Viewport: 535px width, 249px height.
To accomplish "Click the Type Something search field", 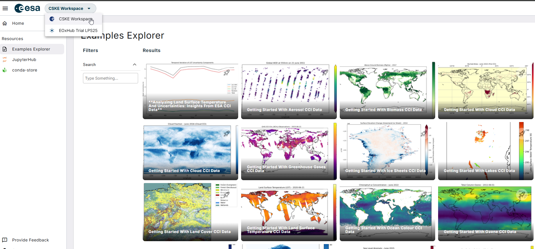I will click(110, 78).
